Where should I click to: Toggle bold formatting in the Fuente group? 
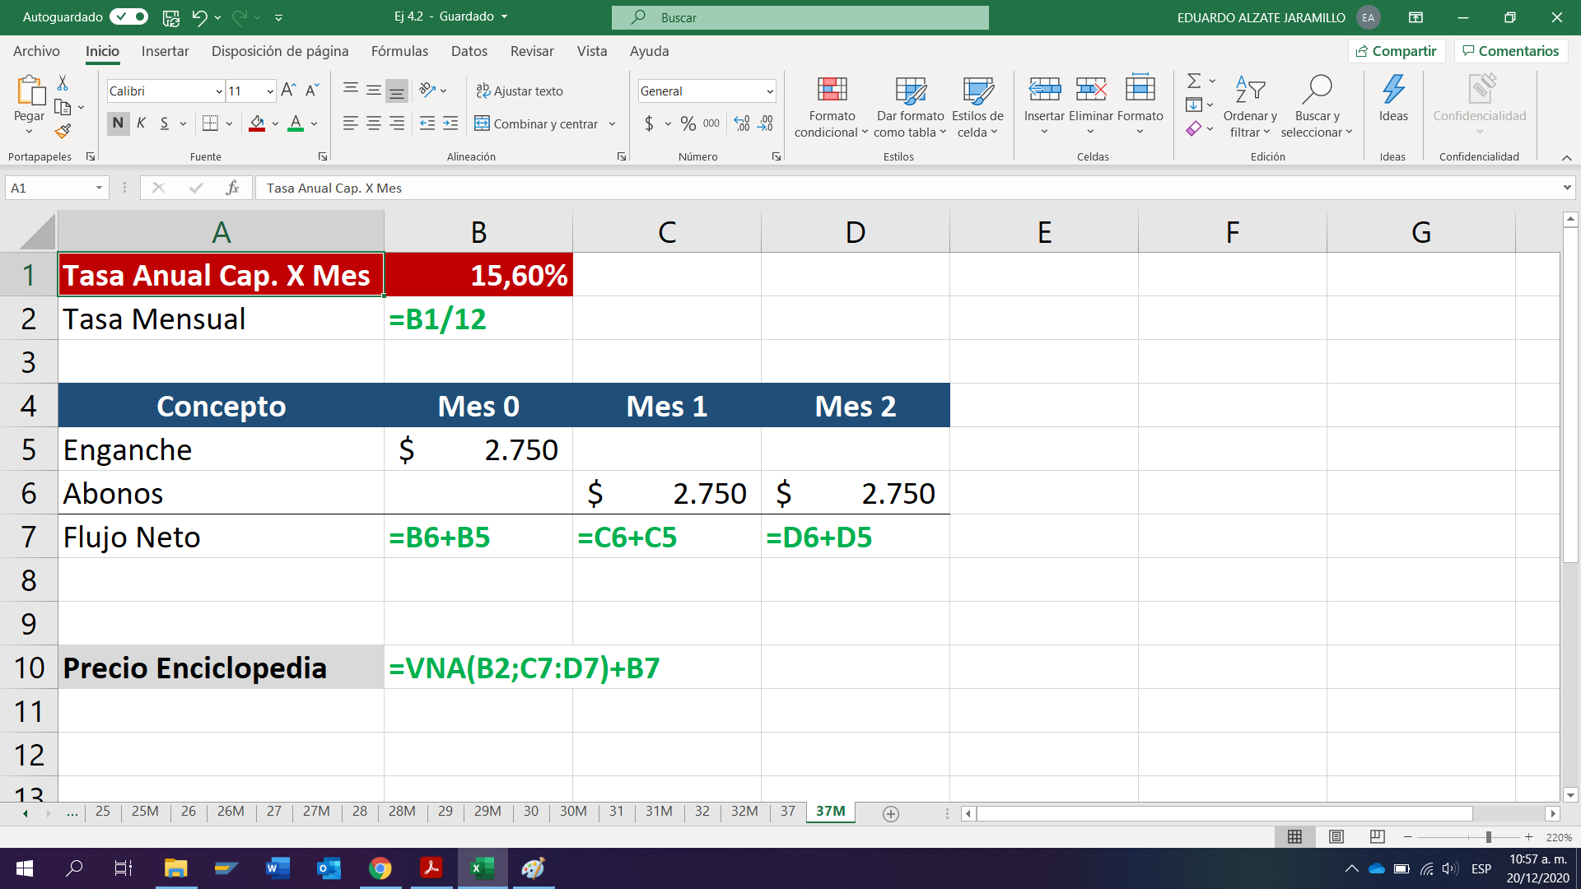tap(117, 123)
